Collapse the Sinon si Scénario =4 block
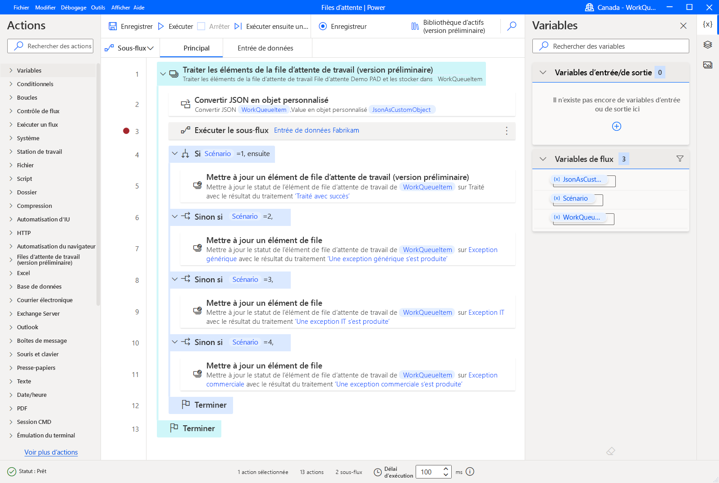Image resolution: width=719 pixels, height=483 pixels. pos(175,342)
